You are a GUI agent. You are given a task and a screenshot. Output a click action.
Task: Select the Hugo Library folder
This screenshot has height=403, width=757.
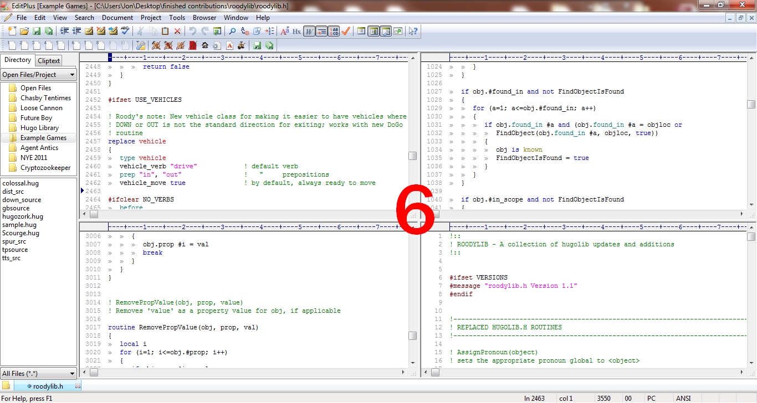click(x=39, y=128)
